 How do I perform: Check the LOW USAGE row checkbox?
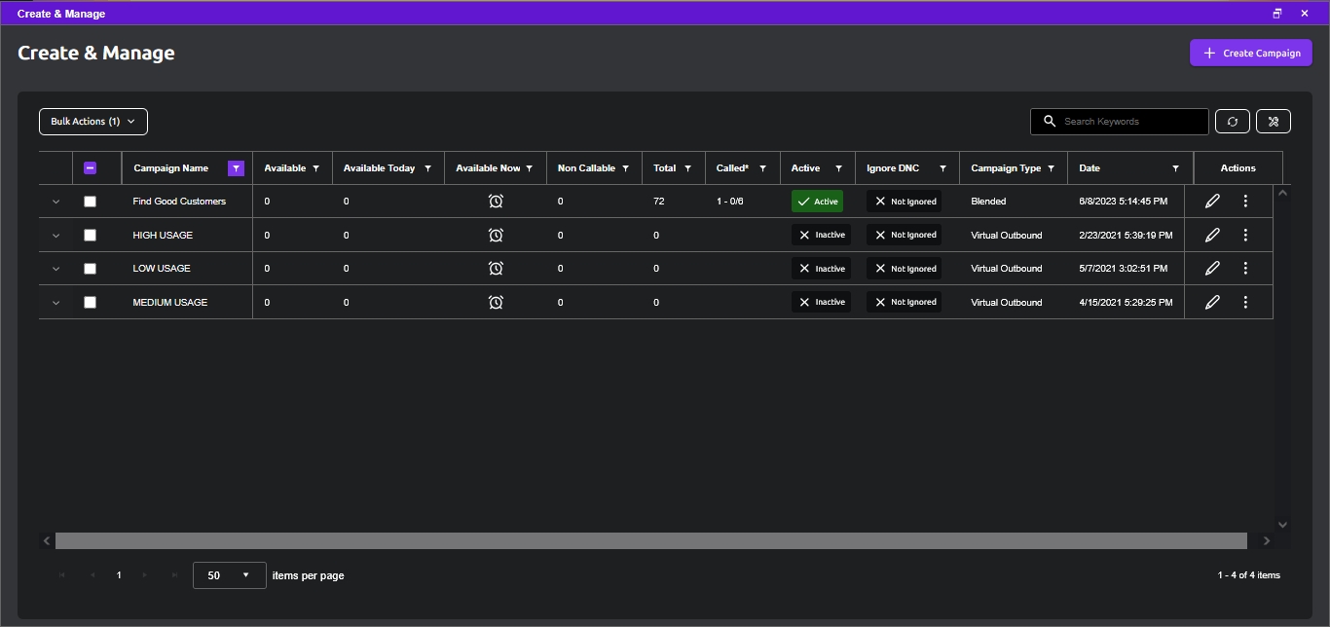91,269
